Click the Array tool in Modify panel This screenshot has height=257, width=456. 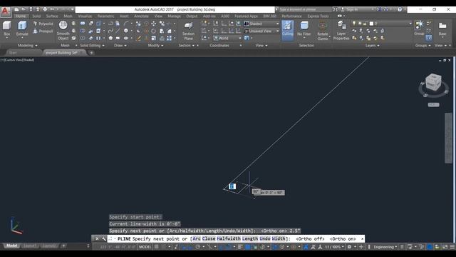(169, 38)
